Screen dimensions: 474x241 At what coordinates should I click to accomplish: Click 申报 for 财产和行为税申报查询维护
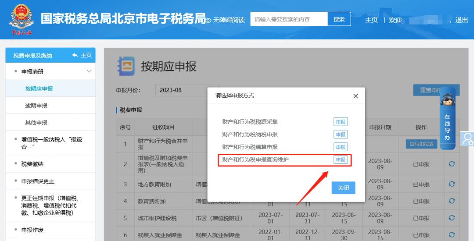341,160
